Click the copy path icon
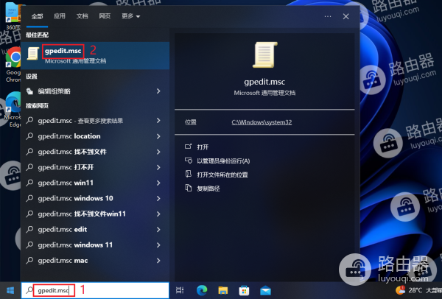The width and height of the screenshot is (442, 299). click(x=189, y=188)
